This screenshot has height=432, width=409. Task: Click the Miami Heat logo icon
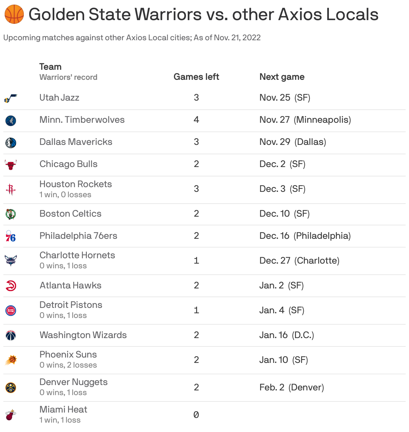pyautogui.click(x=11, y=415)
